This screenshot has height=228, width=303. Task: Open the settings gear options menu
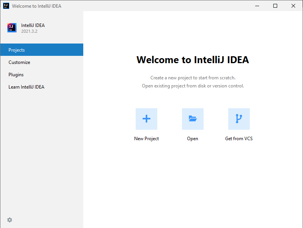click(10, 220)
